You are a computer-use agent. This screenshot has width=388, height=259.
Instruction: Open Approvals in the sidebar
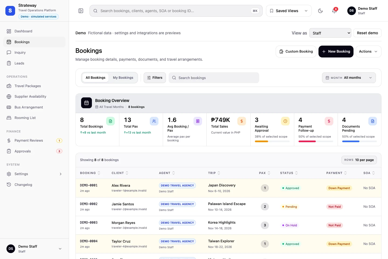click(x=34, y=151)
